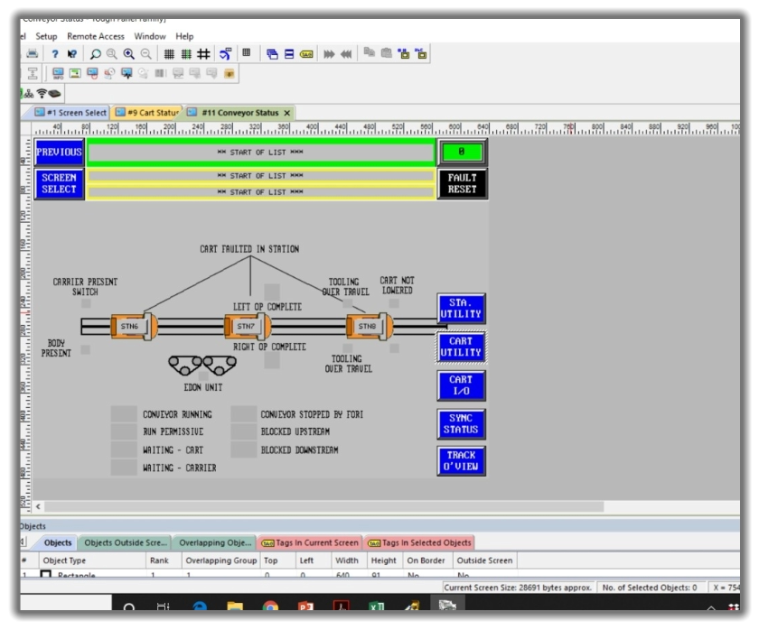Open the Tag Database toolbar icon
This screenshot has width=759, height=630.
click(x=305, y=52)
